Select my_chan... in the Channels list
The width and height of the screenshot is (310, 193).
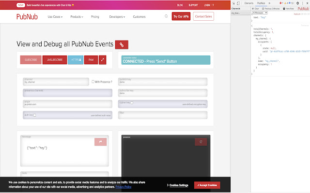(x=241, y=13)
